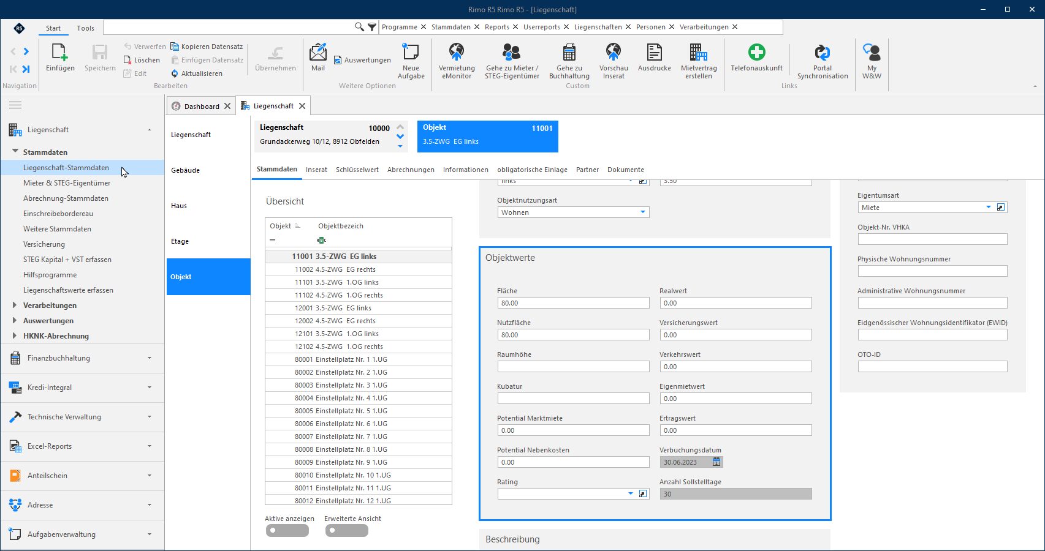1045x551 pixels.
Task: Click the Fläche input field
Action: 573,303
